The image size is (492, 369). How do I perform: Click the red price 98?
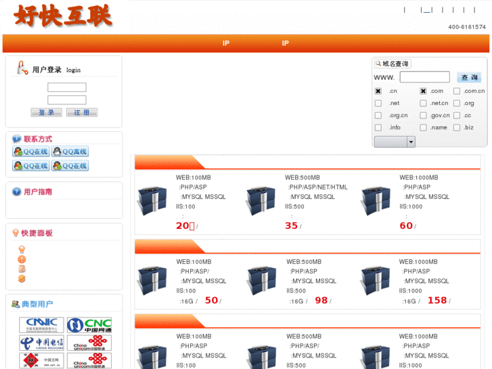pos(321,300)
